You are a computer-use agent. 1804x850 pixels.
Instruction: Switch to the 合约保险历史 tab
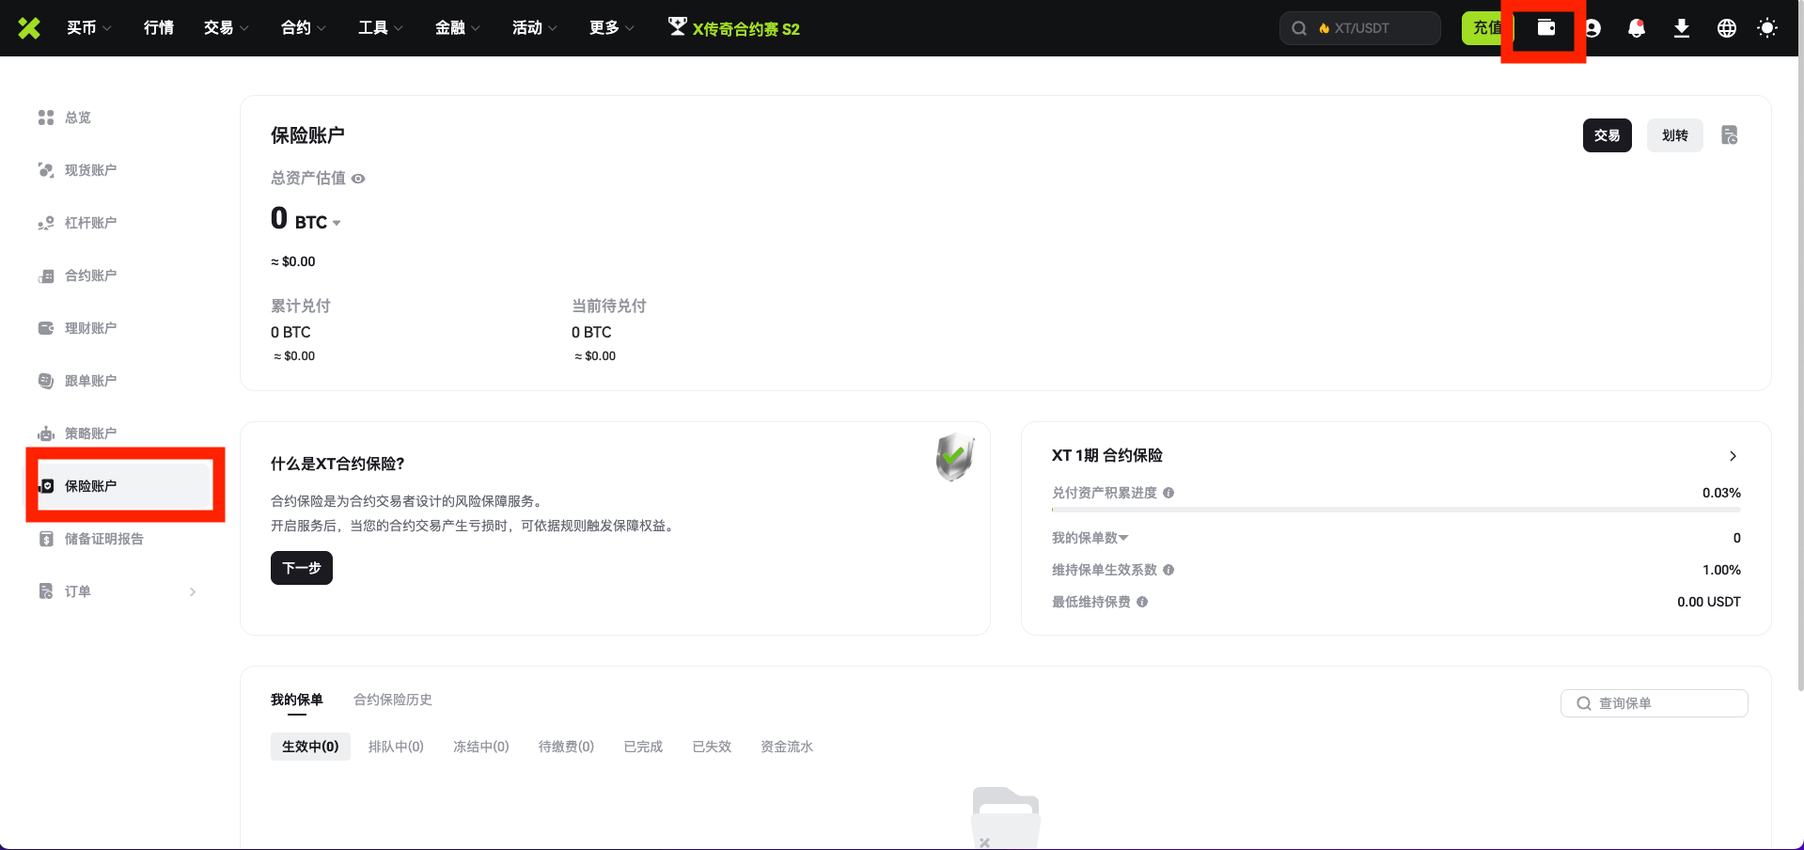point(392,700)
